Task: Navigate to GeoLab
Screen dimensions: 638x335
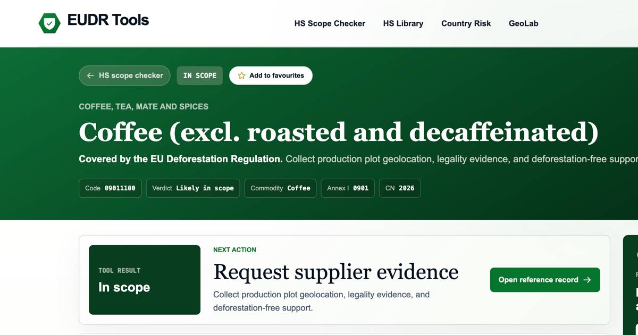Action: point(523,23)
